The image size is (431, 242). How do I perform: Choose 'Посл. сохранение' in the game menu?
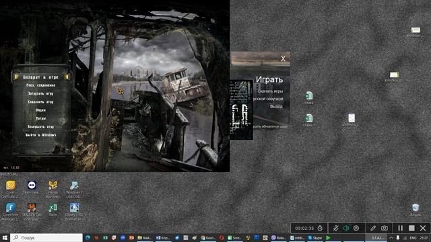pyautogui.click(x=40, y=85)
